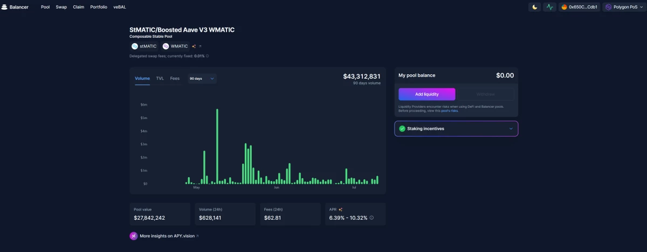The width and height of the screenshot is (647, 252).
Task: Click the APR sparkle icon
Action: click(x=341, y=209)
